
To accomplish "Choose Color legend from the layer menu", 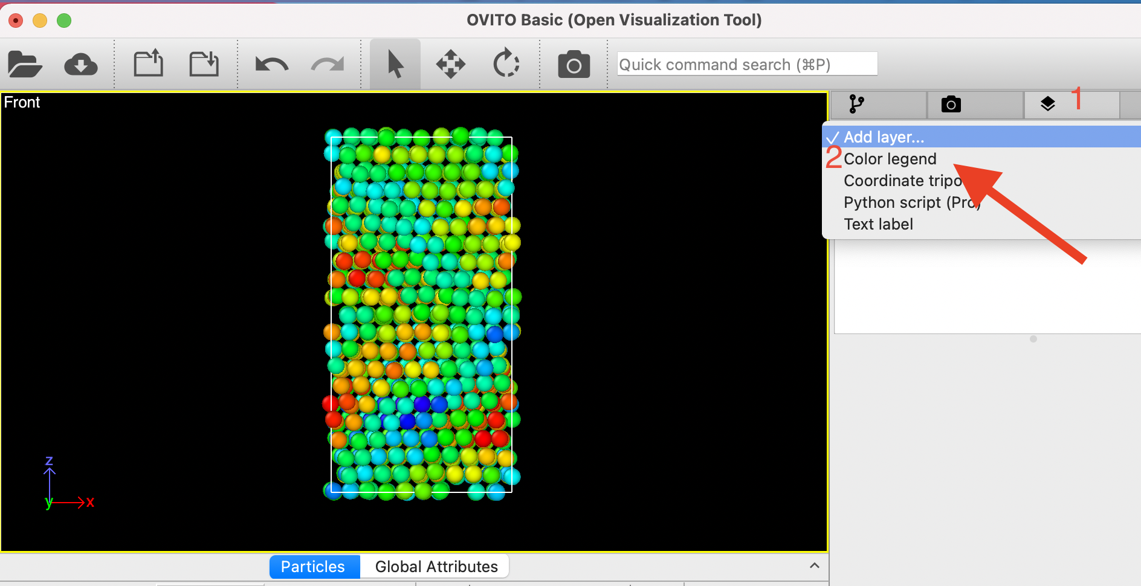I will (x=890, y=158).
